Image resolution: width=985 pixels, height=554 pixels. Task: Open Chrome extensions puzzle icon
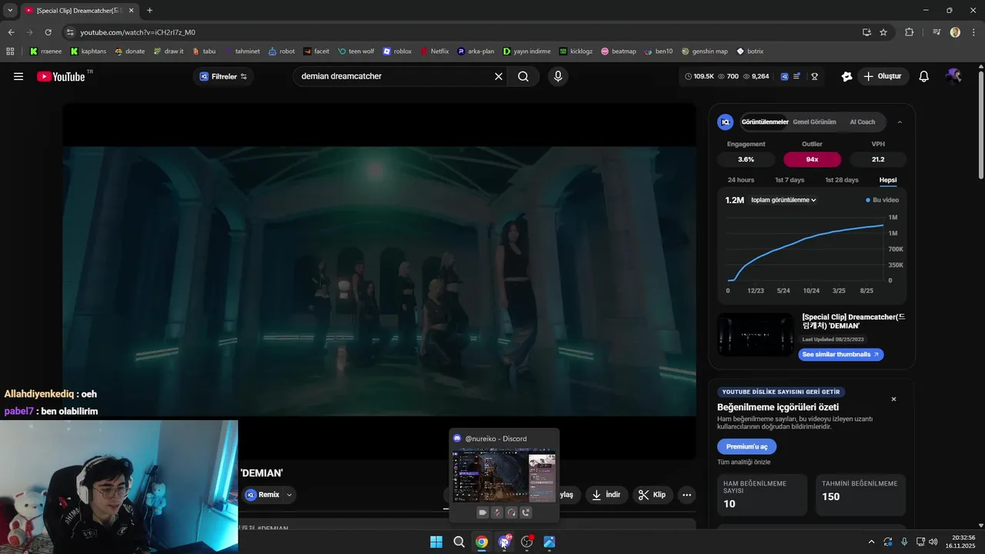pyautogui.click(x=910, y=32)
